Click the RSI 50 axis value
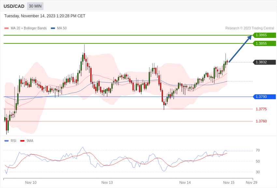The width and height of the screenshot is (277, 188). [x=258, y=161]
